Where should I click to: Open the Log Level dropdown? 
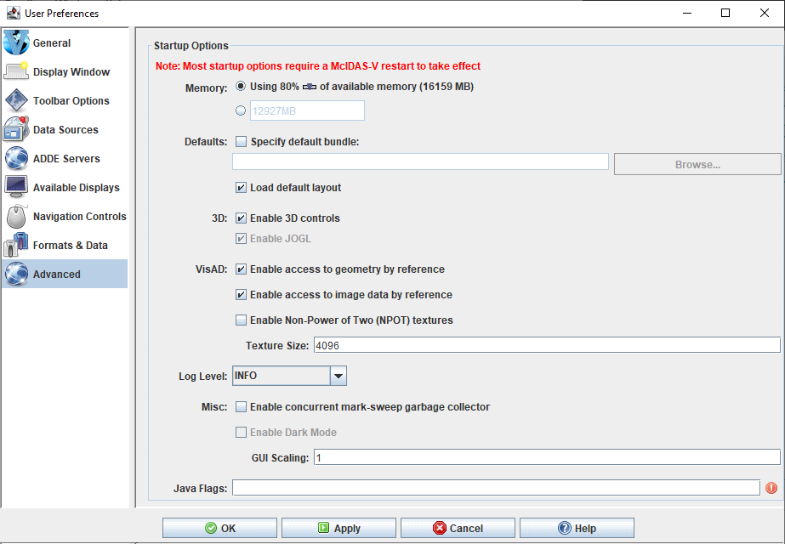[x=338, y=375]
